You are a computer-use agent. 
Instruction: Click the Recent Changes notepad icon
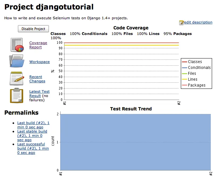pos(17,78)
